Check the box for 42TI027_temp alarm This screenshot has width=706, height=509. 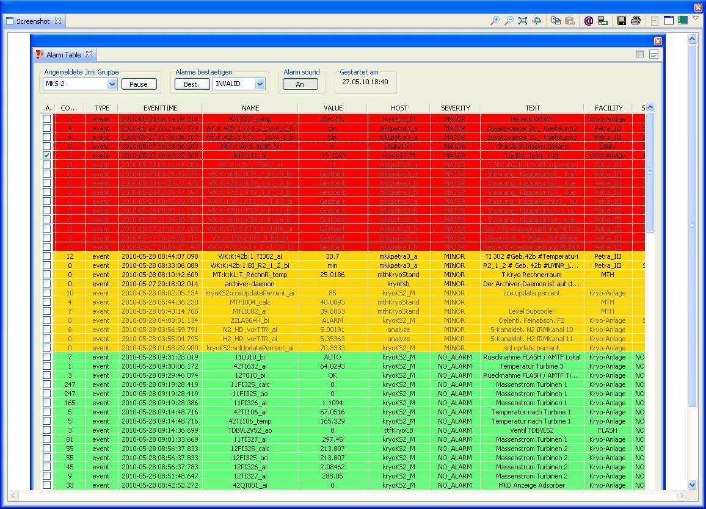(47, 119)
